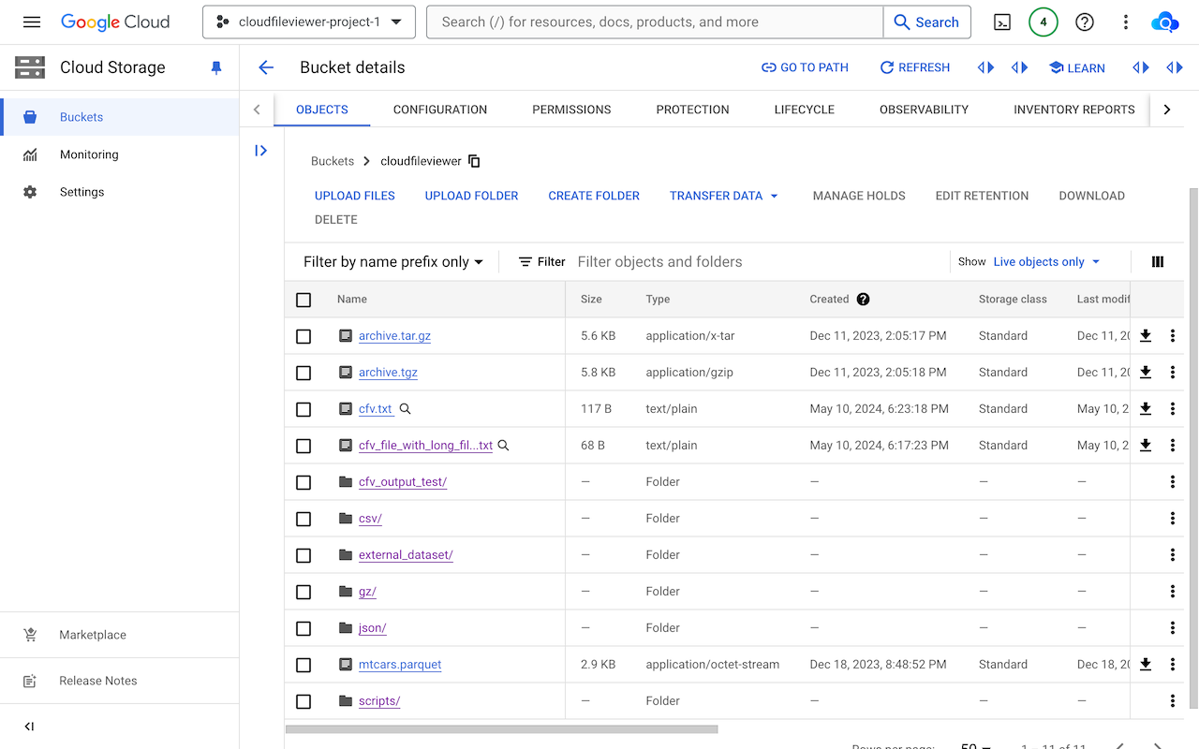Click back arrow beside Bucket details
The width and height of the screenshot is (1199, 749).
[266, 67]
